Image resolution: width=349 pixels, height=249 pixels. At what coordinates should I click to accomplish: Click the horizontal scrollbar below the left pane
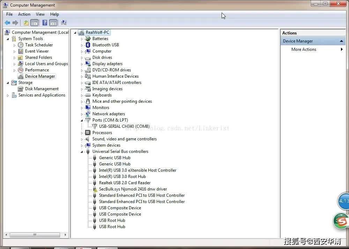coord(35,235)
